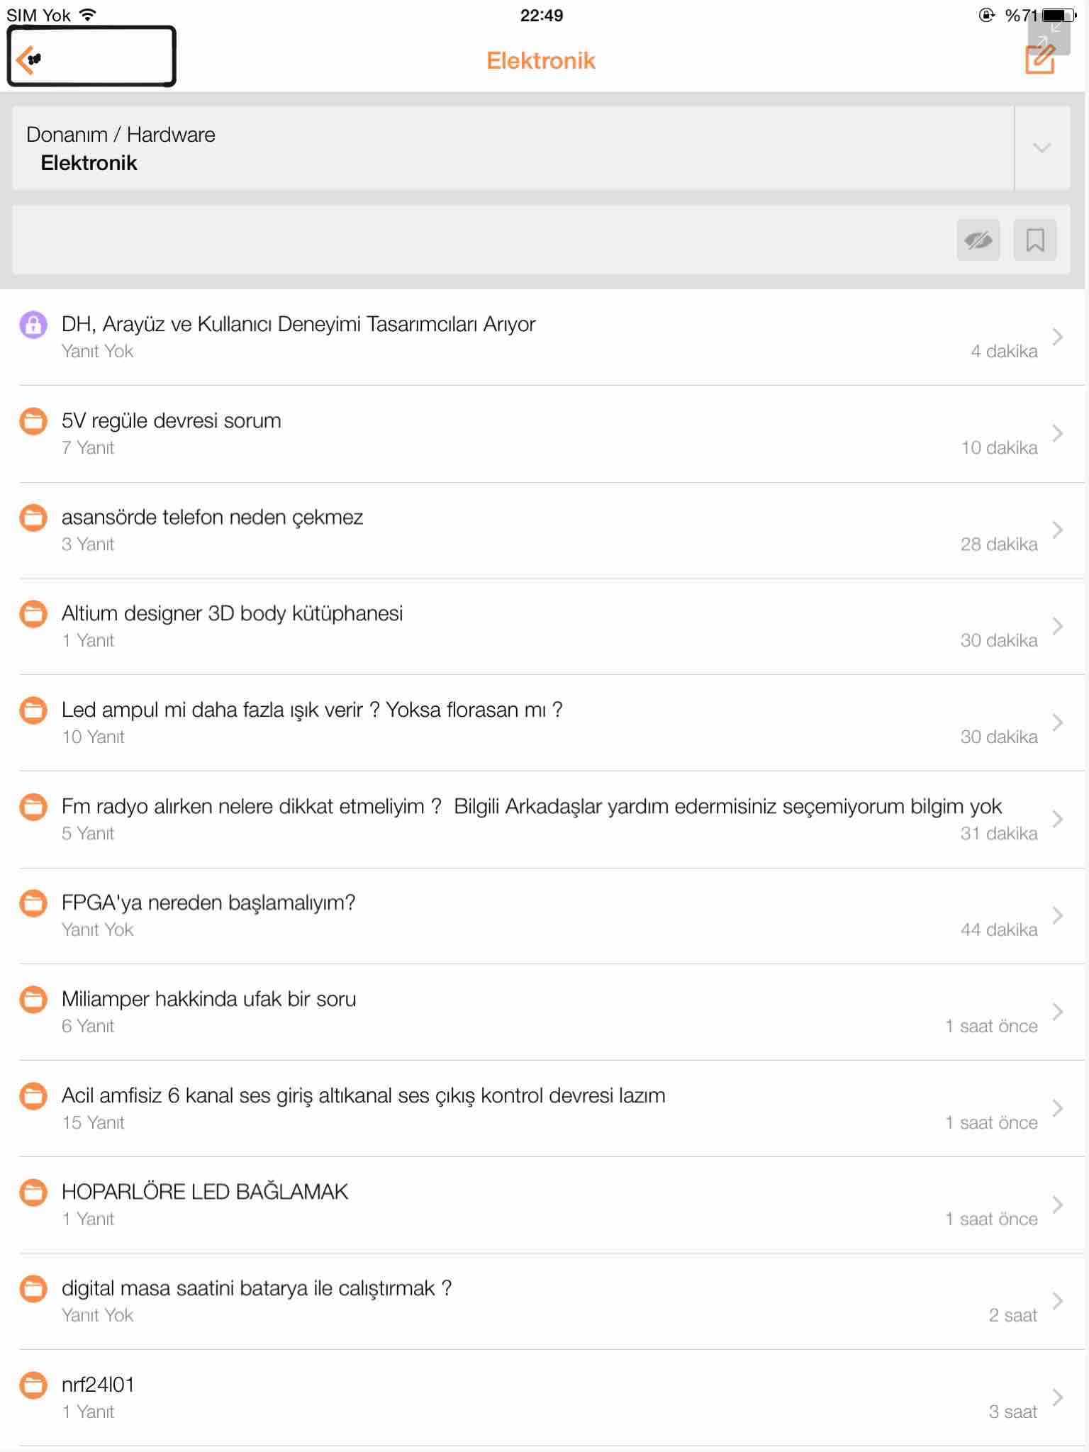Tap folder icon beside FPGA'ya nereden başlamalıyım
The image size is (1089, 1452).
tap(33, 903)
